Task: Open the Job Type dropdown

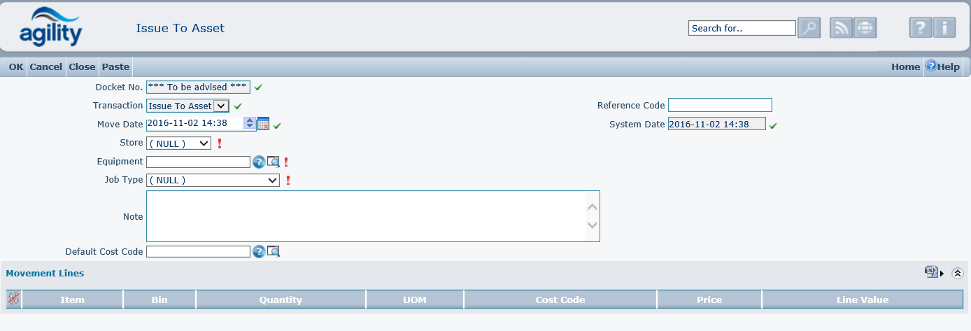Action: pyautogui.click(x=213, y=180)
